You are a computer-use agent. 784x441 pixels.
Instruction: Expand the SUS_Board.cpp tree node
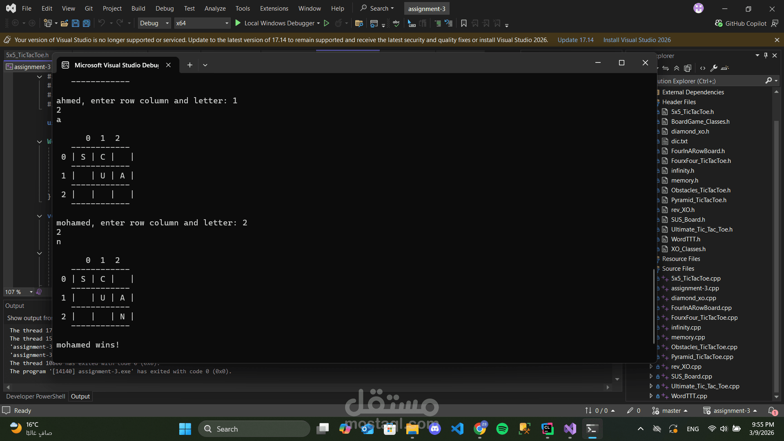click(x=651, y=376)
